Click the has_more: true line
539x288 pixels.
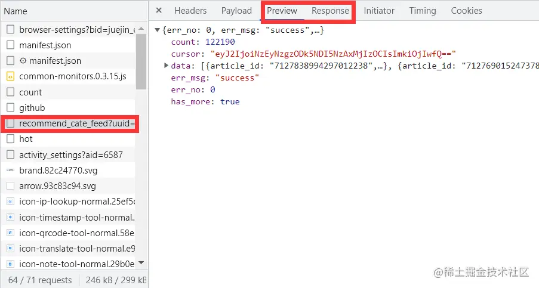[205, 101]
